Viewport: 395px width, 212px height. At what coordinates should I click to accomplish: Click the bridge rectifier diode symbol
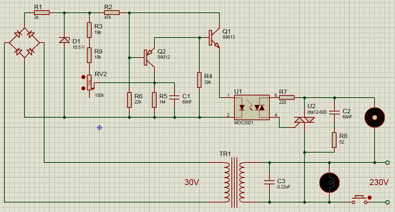(x=24, y=43)
